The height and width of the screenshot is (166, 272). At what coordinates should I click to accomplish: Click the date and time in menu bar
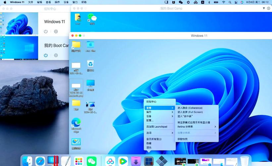[257, 2]
